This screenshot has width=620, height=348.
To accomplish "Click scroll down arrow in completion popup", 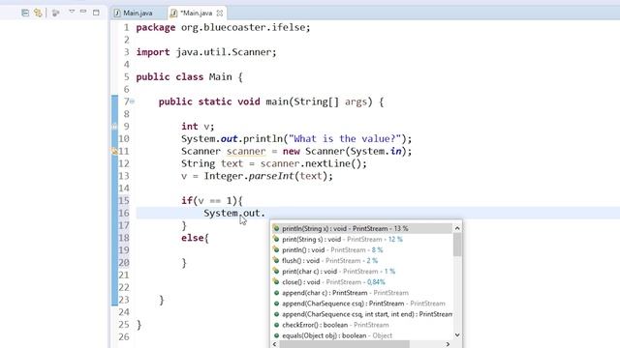I will coord(457,335).
